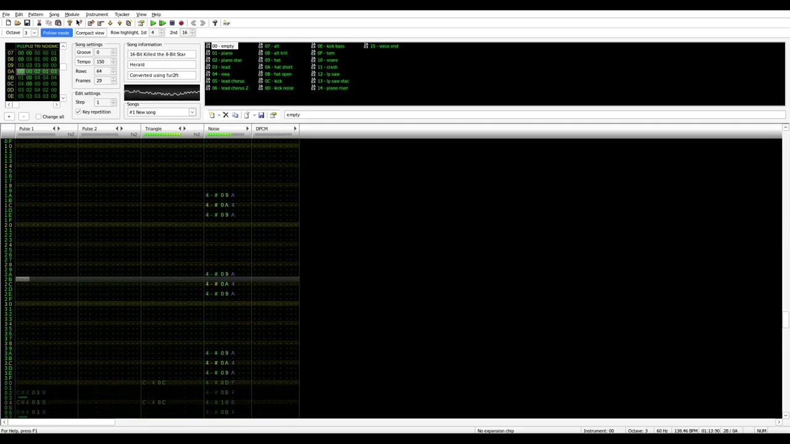The image size is (790, 444).
Task: Click the - button below the frame editor
Action: tap(23, 117)
